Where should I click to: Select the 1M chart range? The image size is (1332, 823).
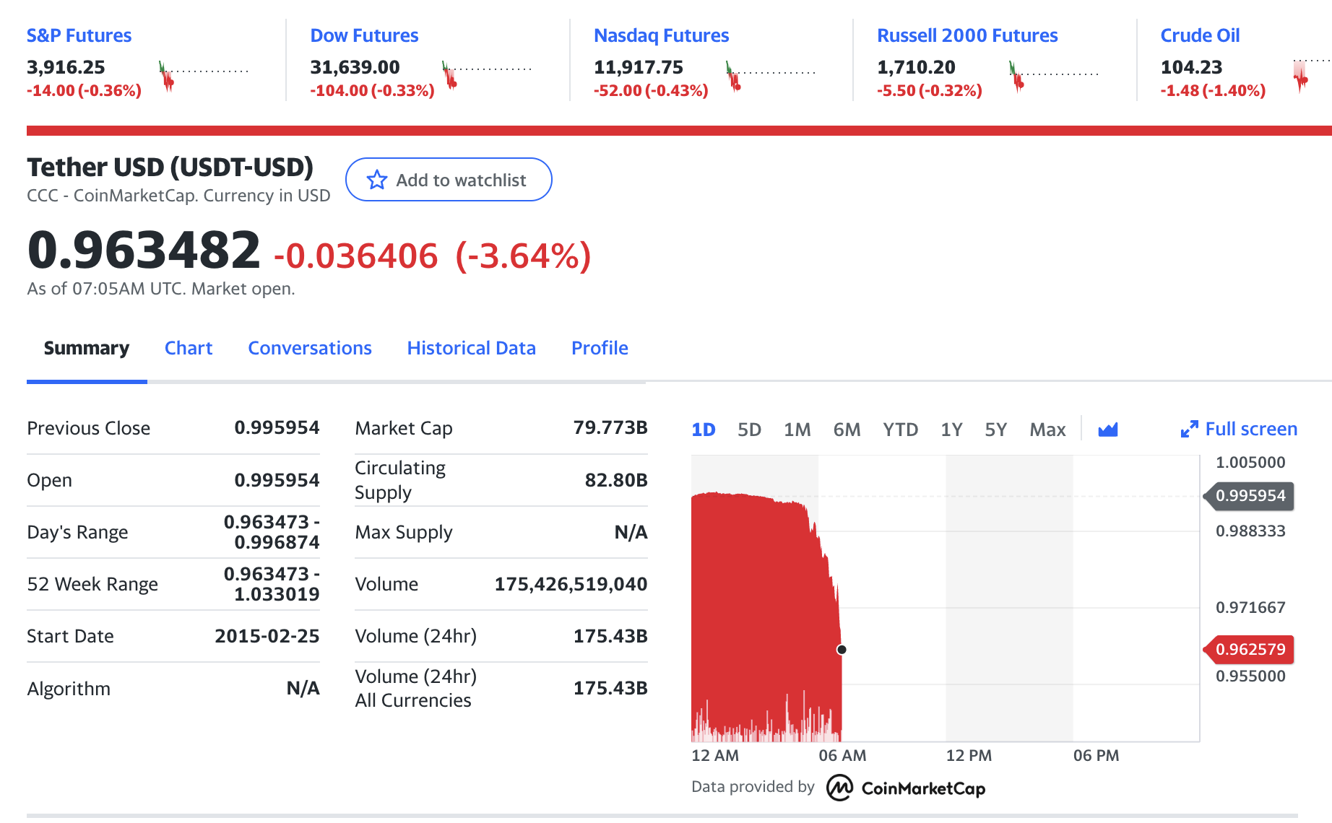[797, 430]
